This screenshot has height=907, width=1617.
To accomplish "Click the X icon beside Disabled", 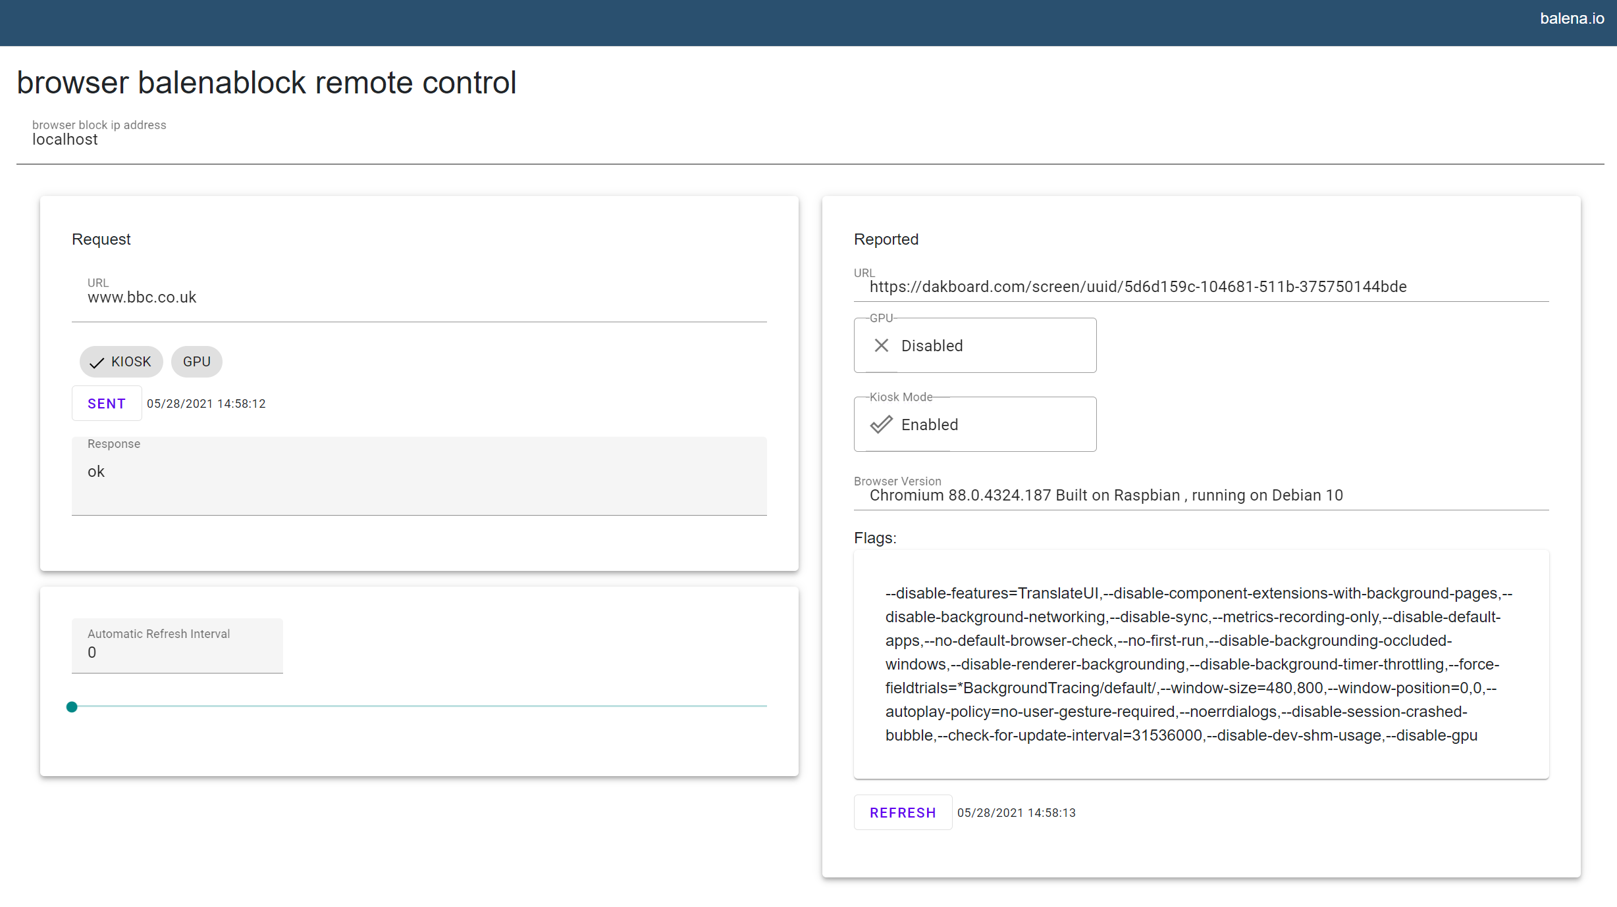I will pos(881,345).
